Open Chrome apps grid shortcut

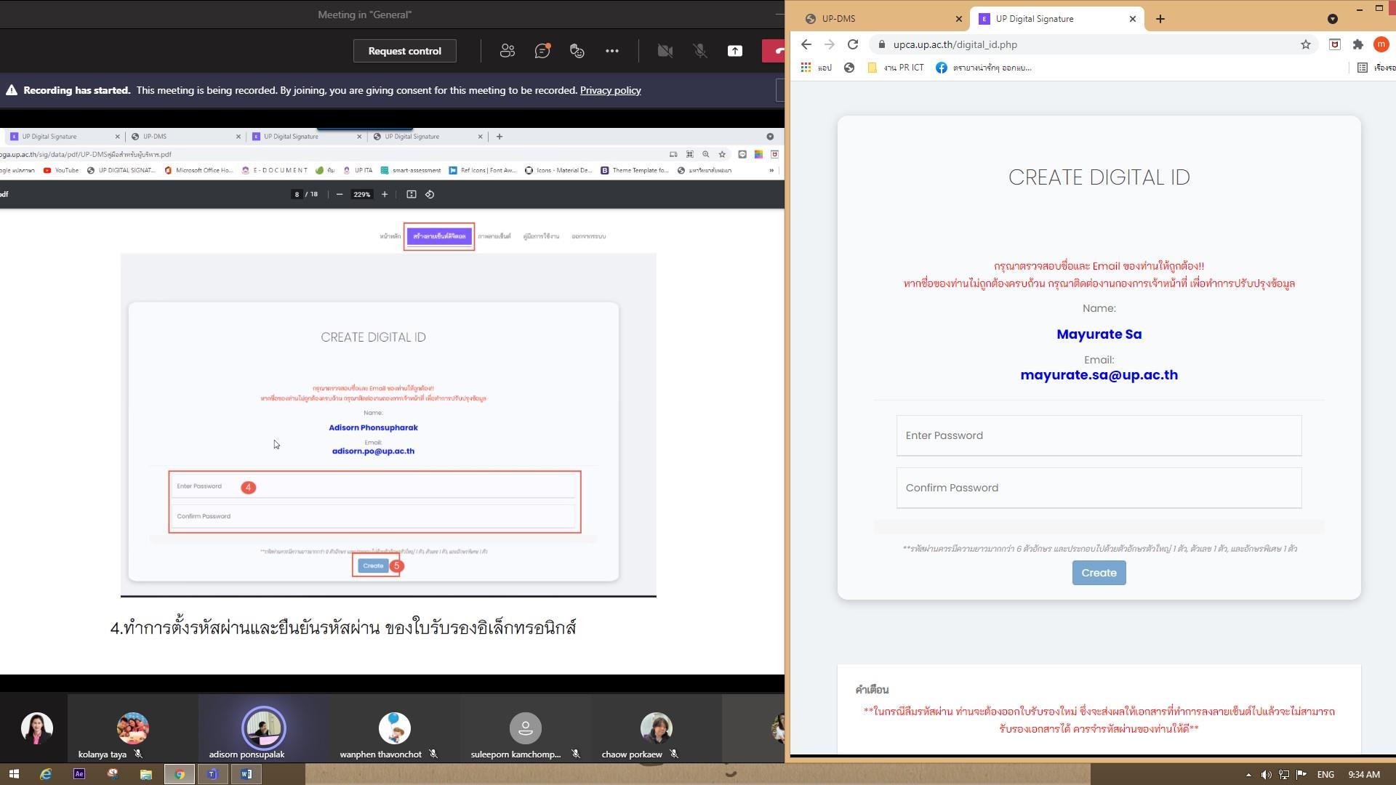(806, 68)
